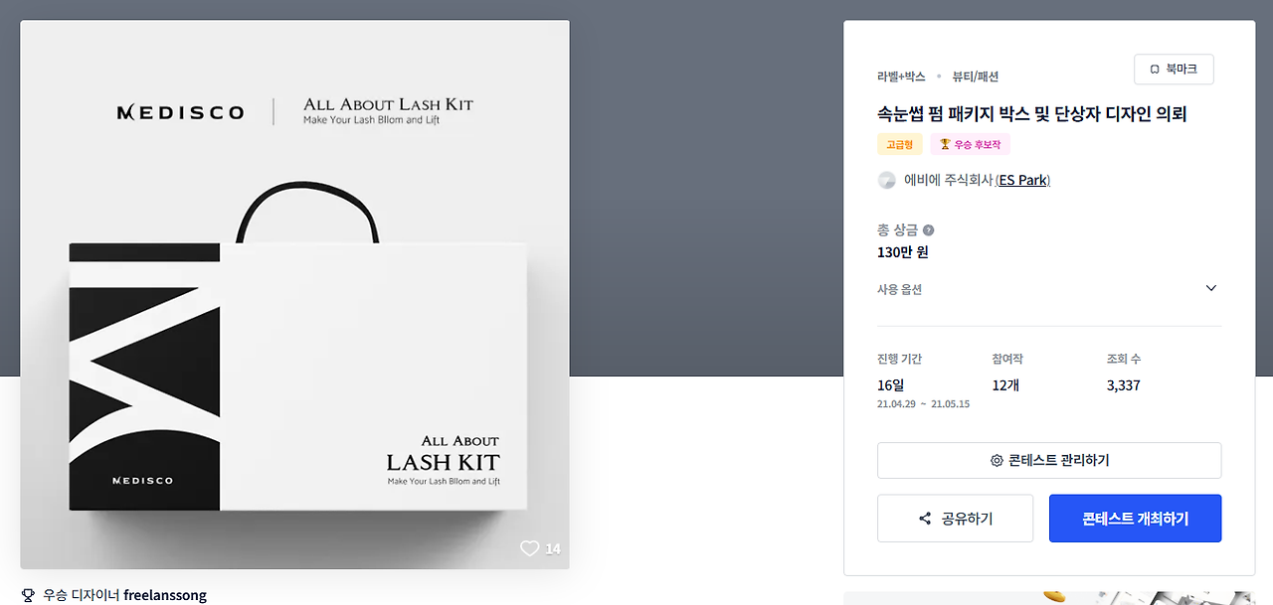Click the 고급형 badge
Image resolution: width=1273 pixels, height=605 pixels.
(x=900, y=144)
